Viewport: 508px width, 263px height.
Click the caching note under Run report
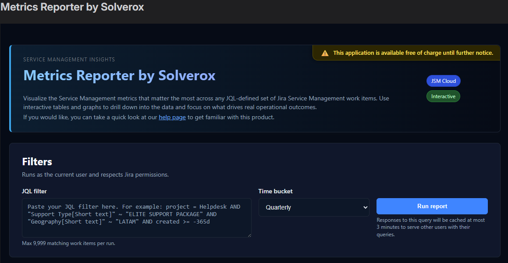(x=431, y=227)
